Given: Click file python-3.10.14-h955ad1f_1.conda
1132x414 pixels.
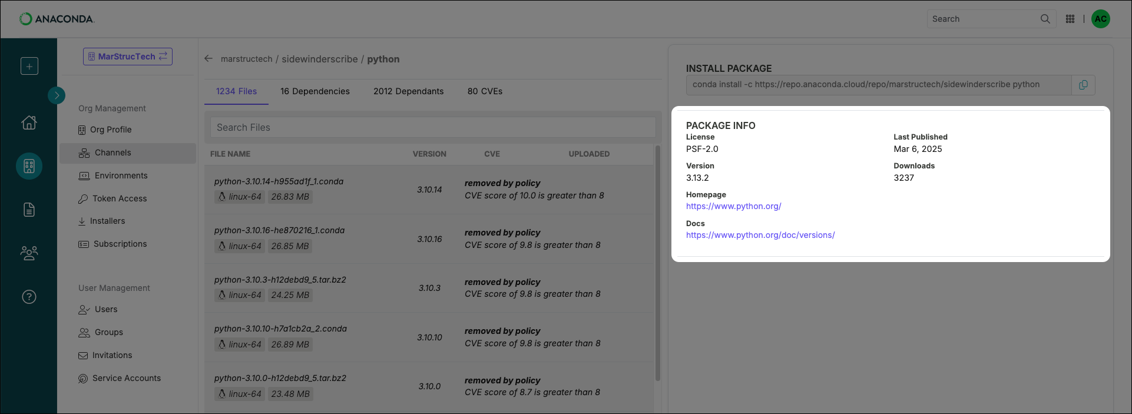Looking at the screenshot, I should [x=279, y=181].
